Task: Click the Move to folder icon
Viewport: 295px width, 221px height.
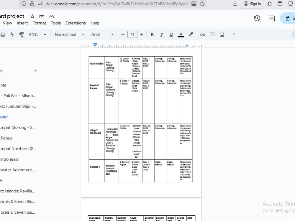Action: pyautogui.click(x=42, y=17)
